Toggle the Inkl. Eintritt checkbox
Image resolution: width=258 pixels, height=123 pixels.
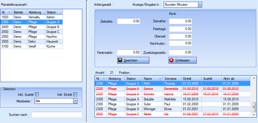pyautogui.click(x=75, y=94)
